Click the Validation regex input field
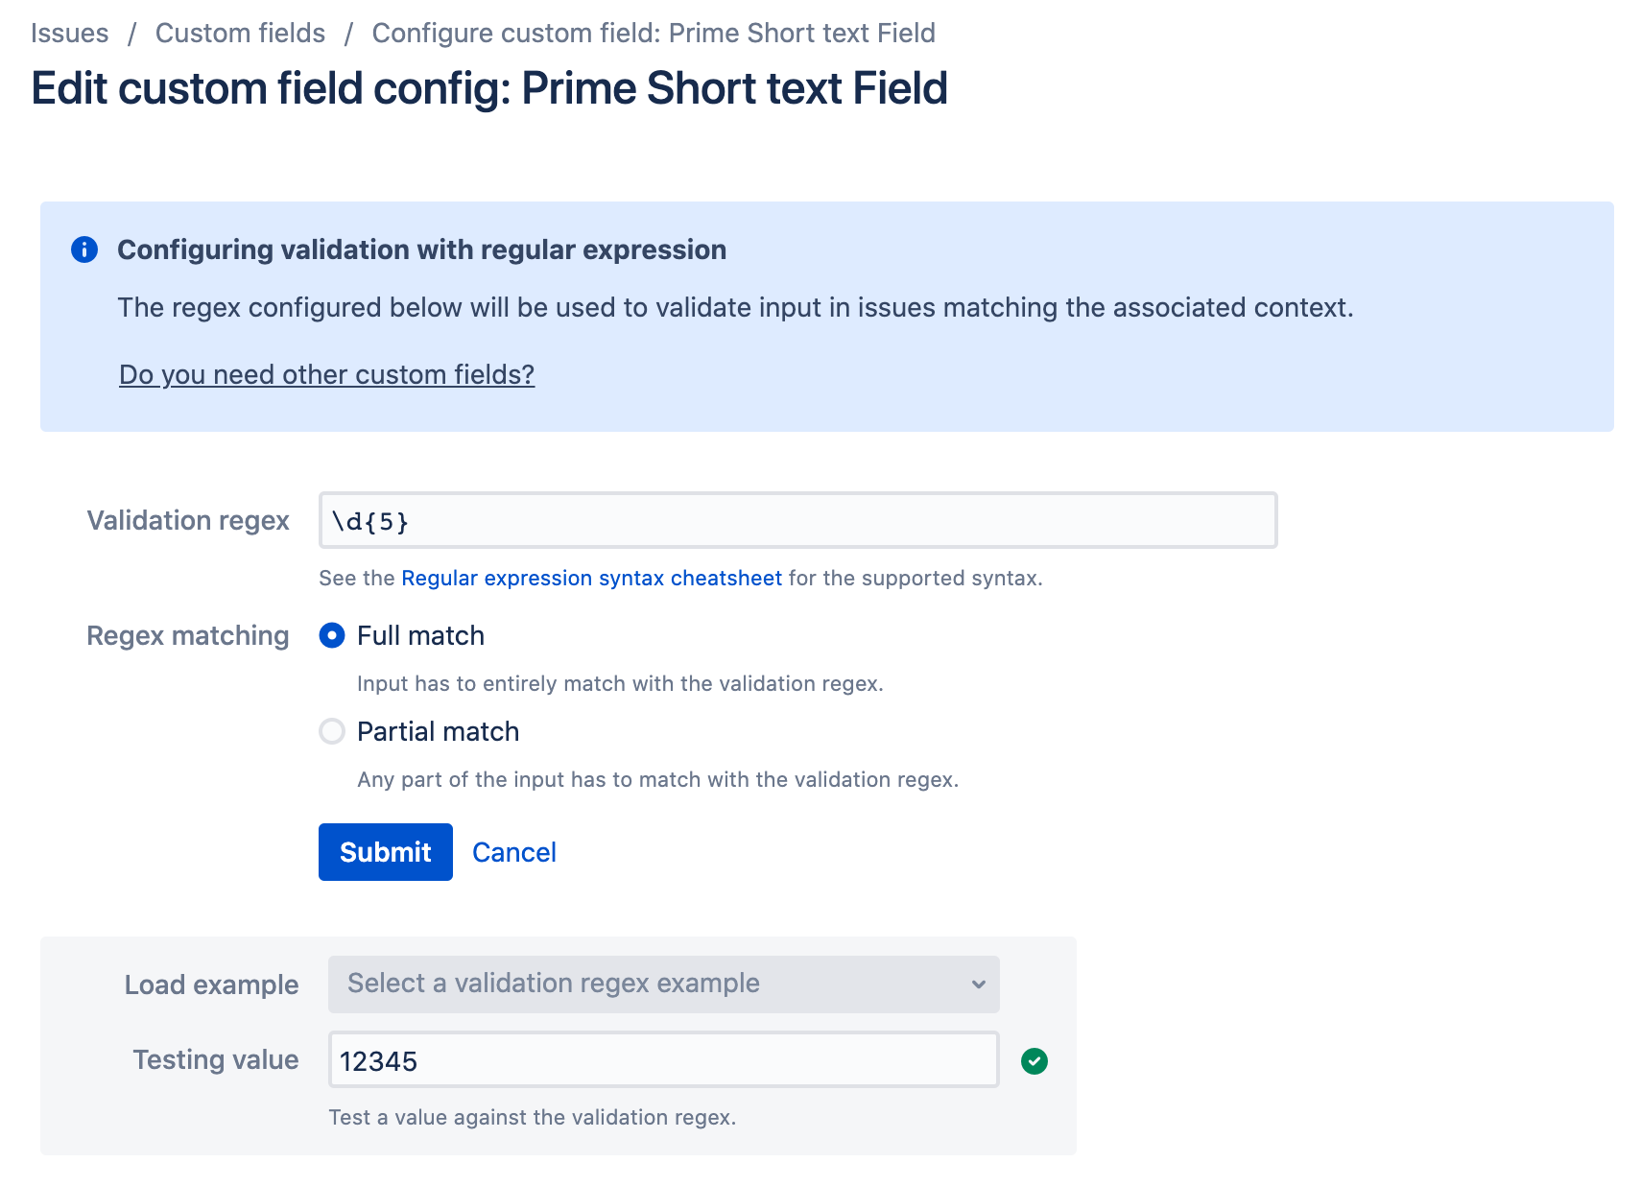Image resolution: width=1641 pixels, height=1186 pixels. pos(797,520)
